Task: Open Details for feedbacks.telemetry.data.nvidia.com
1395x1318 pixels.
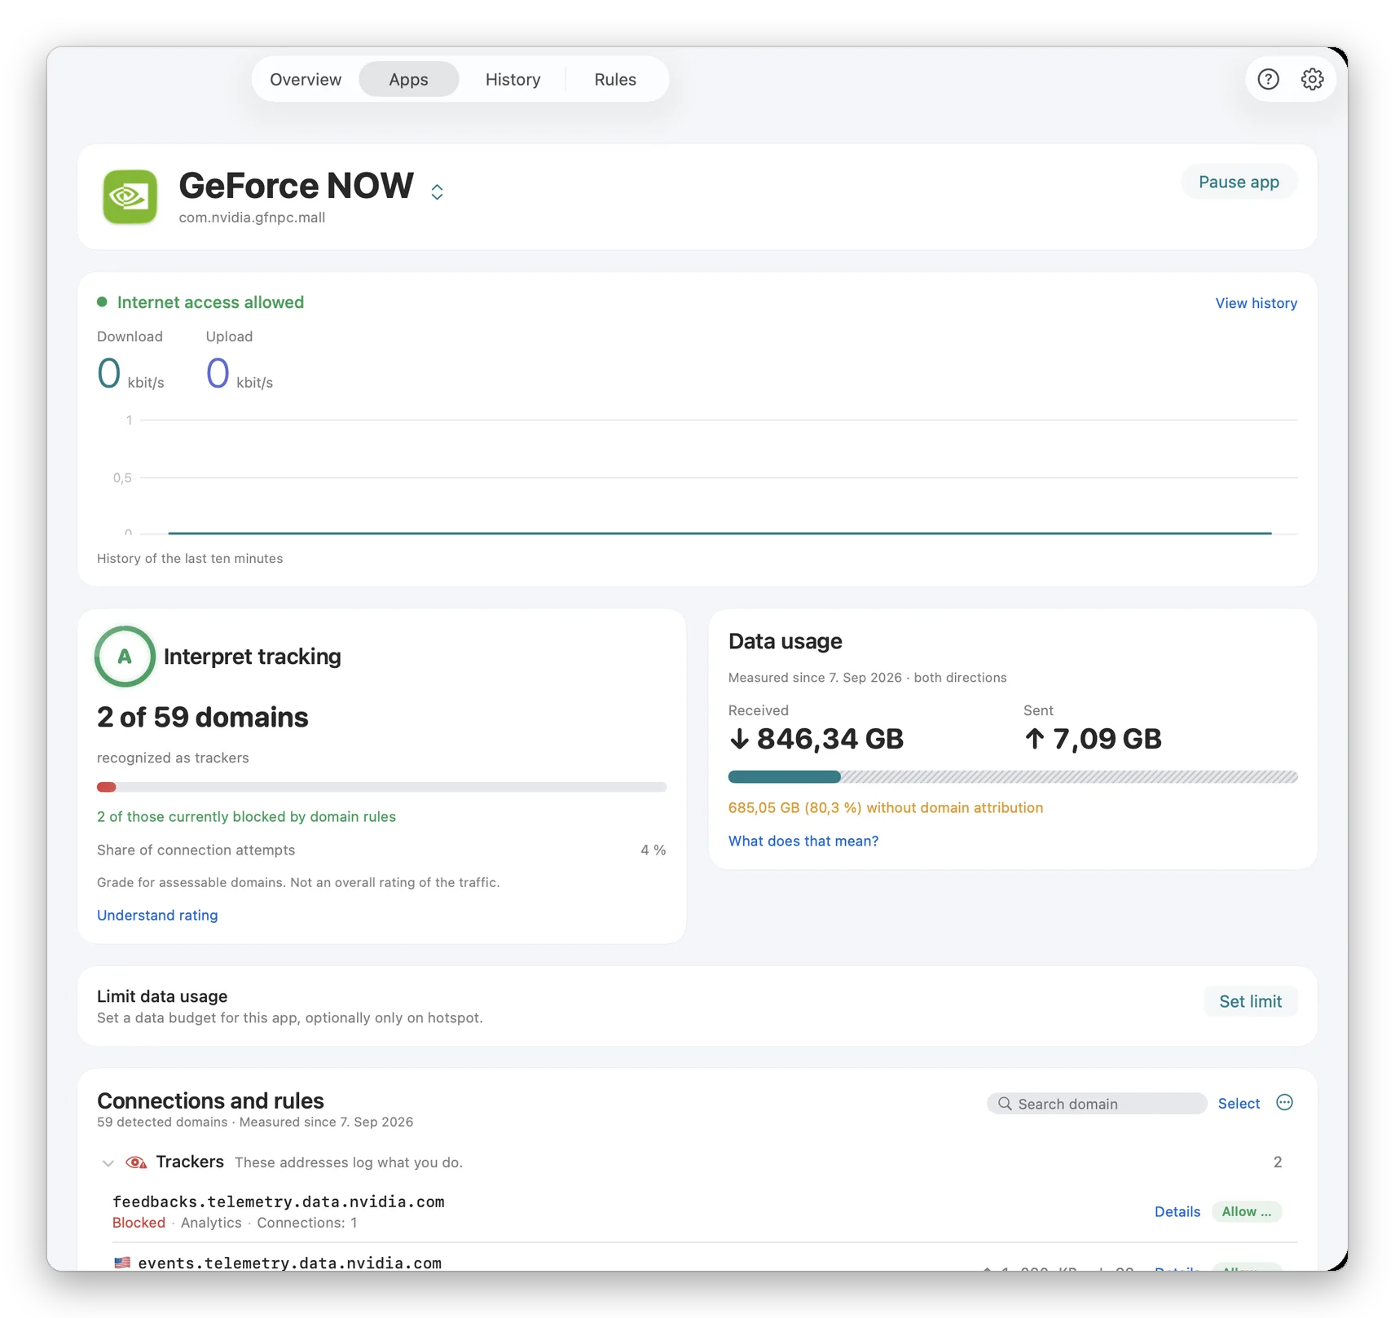Action: coord(1177,1211)
